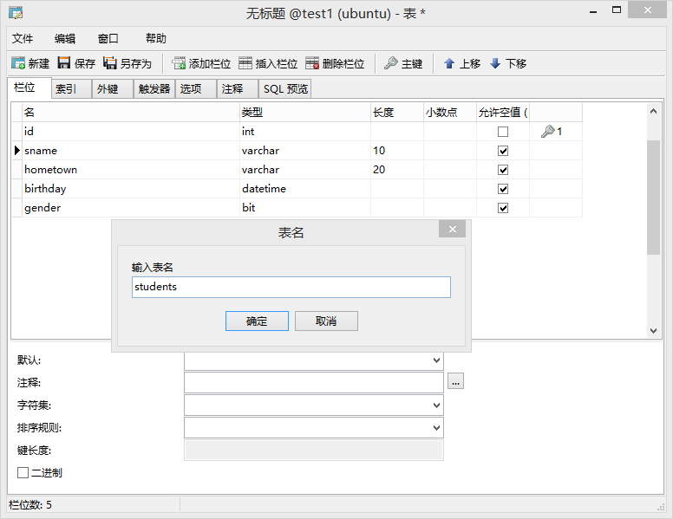Click the 上移 (Move Up) arrow icon
673x519 pixels.
(x=449, y=63)
